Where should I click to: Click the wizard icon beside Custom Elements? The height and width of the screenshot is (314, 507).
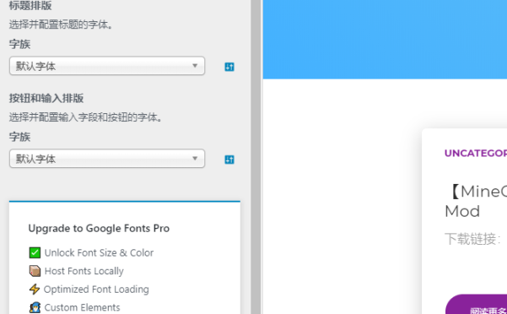coord(35,307)
